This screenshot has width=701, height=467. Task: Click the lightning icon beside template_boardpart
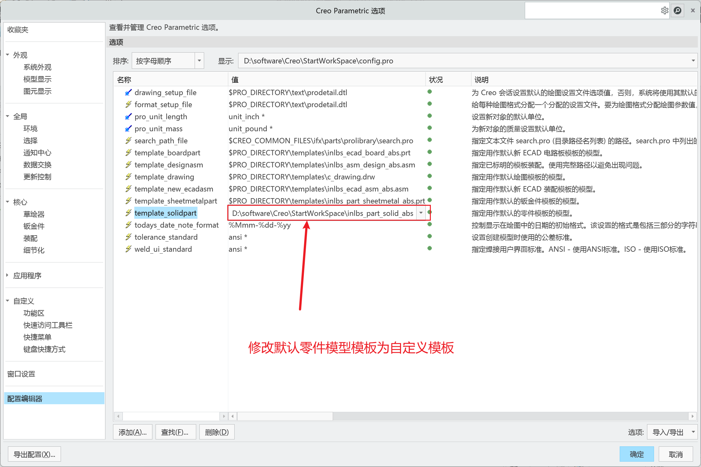(128, 152)
